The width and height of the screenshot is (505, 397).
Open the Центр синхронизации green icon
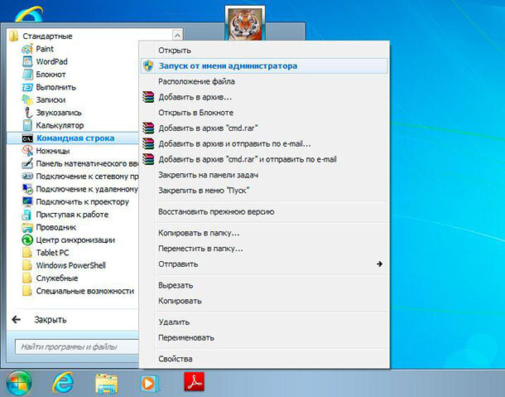tap(27, 240)
